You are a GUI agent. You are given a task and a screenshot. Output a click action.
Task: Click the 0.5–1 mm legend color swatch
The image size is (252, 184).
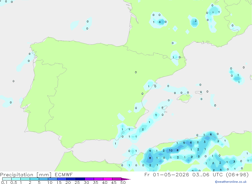click(16, 179)
